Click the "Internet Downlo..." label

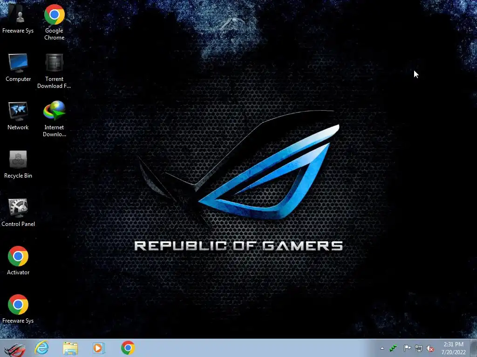[x=54, y=131]
